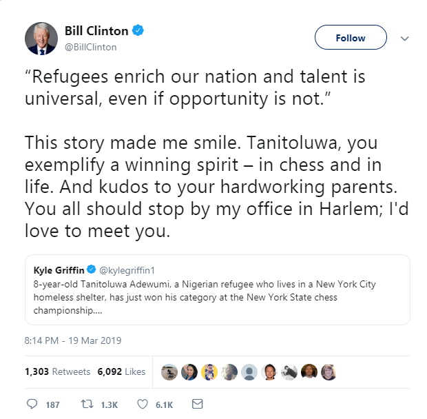Click the Follow button
The image size is (427, 419).
click(351, 38)
